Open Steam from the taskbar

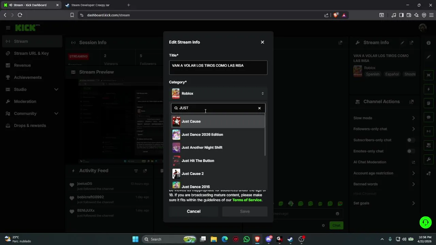pos(290,239)
